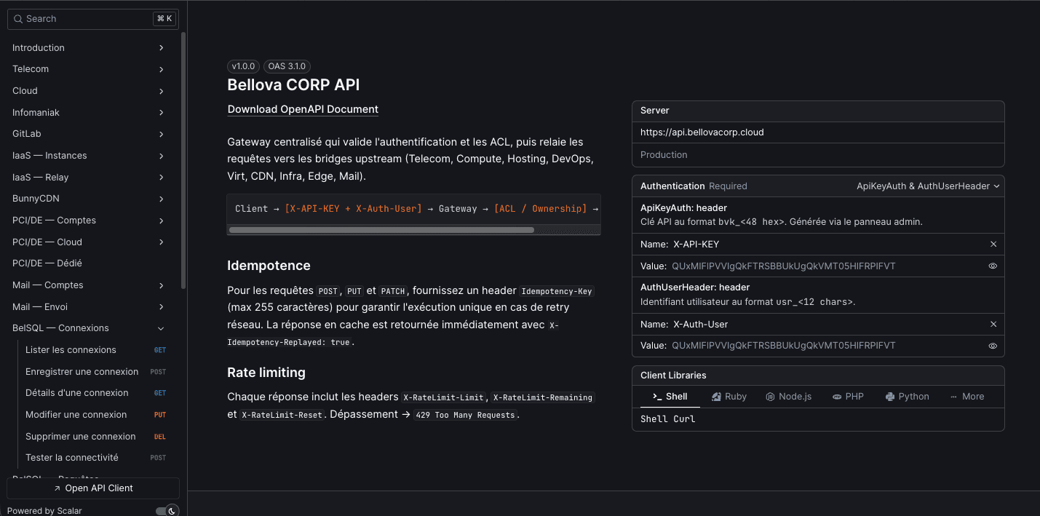
Task: Select the PHP client library
Action: 848,396
